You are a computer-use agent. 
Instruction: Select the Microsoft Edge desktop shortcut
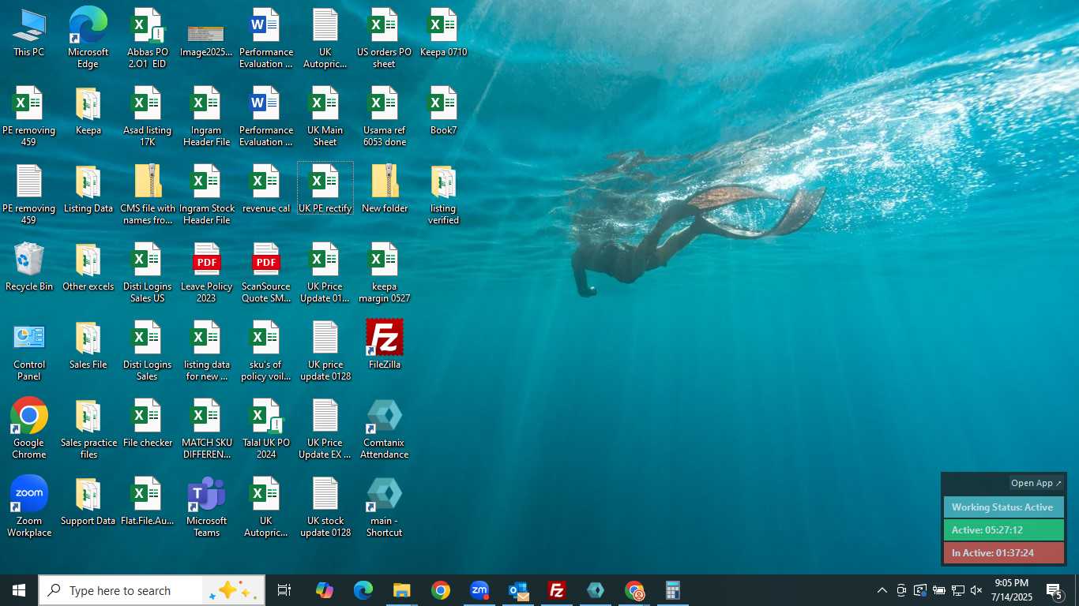point(88,38)
